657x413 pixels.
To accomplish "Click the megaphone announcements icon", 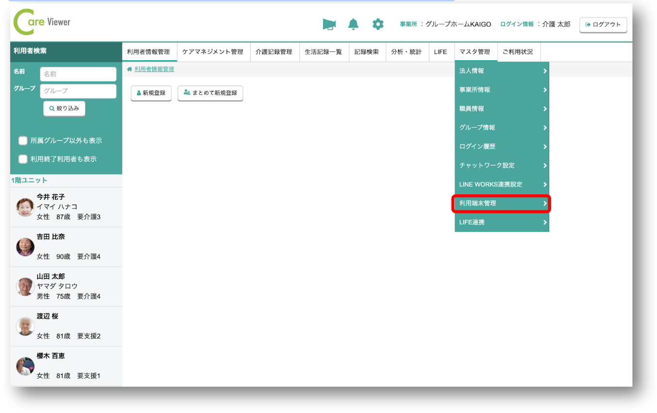I will click(x=329, y=24).
